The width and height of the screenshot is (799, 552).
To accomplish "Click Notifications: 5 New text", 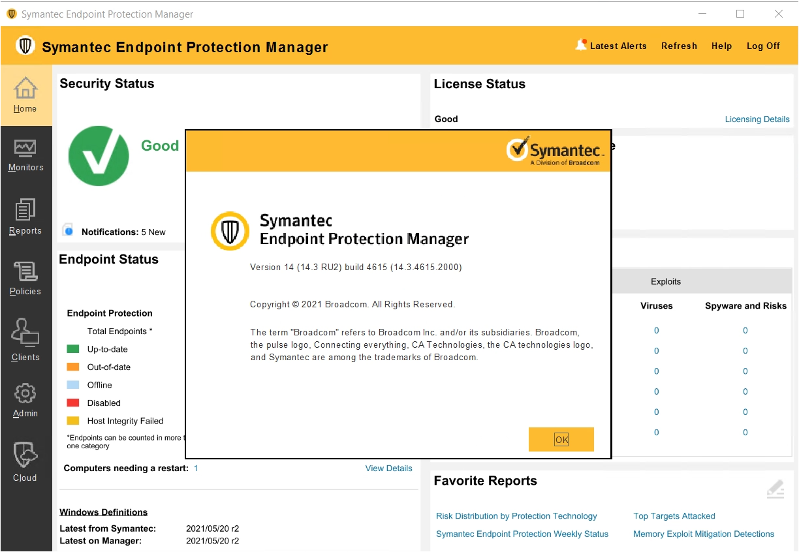I will (x=123, y=232).
